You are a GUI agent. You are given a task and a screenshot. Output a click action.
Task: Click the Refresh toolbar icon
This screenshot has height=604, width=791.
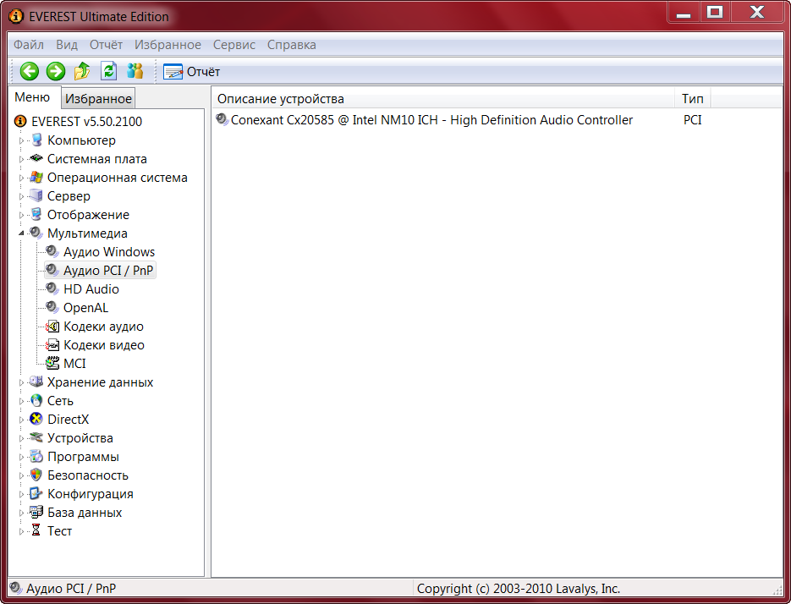tap(108, 72)
